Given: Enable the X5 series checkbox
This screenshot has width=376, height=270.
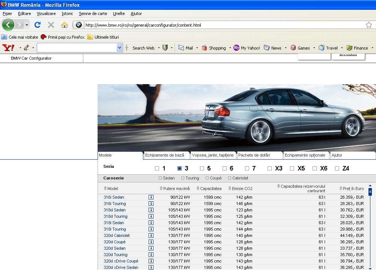Looking at the screenshot, I should 292,169.
